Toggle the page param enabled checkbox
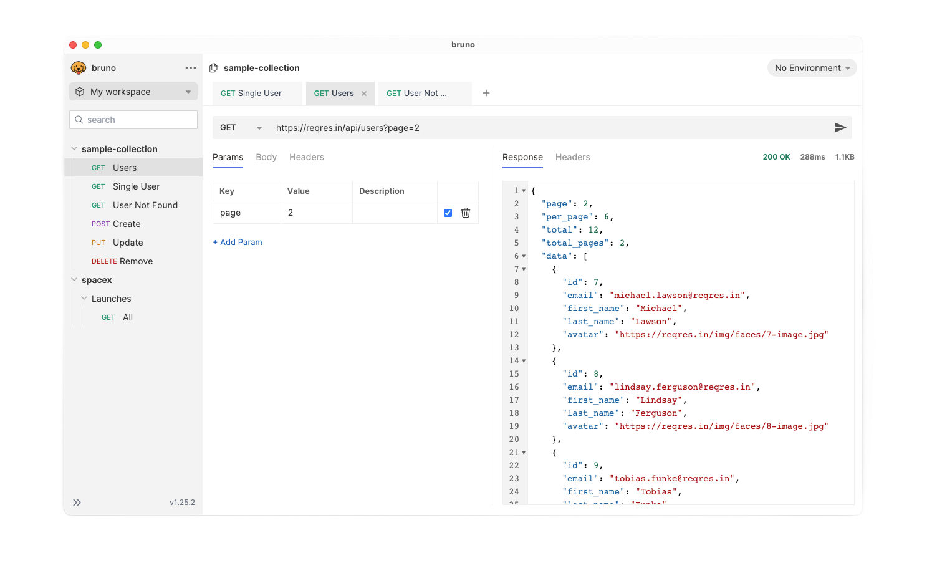932x563 pixels. (x=448, y=213)
